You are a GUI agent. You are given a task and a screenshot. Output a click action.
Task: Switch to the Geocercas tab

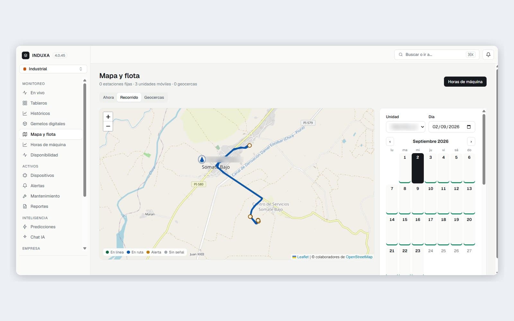154,97
